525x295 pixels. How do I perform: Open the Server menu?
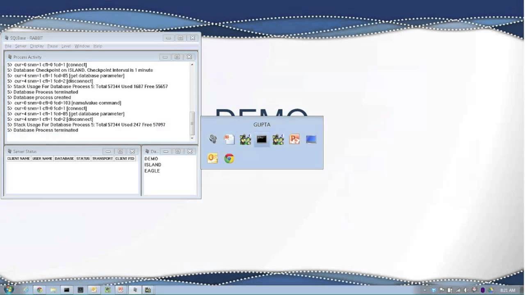tap(21, 46)
